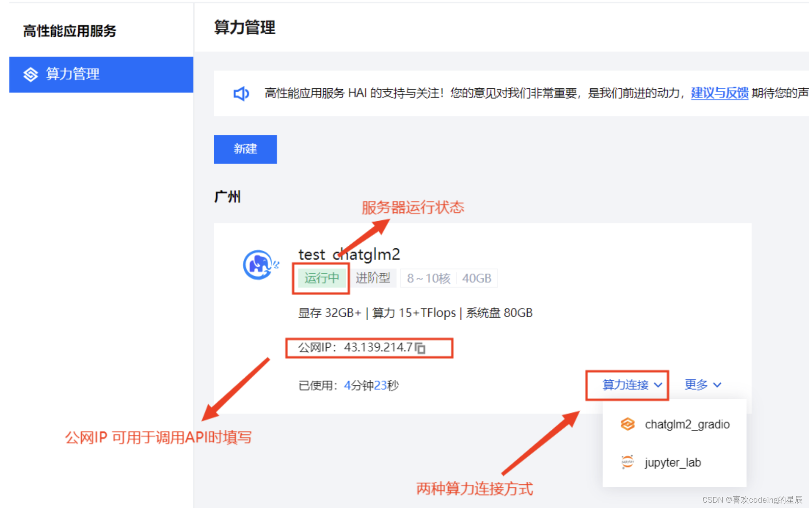
Task: Expand the 更多 dropdown
Action: 703,385
